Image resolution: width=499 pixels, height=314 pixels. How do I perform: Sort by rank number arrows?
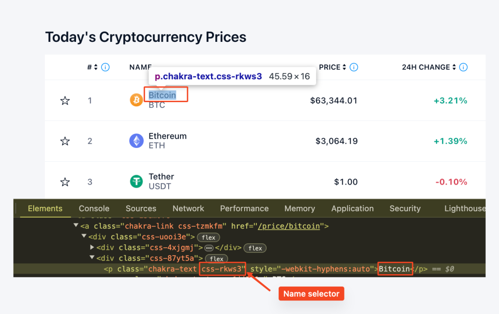point(96,67)
